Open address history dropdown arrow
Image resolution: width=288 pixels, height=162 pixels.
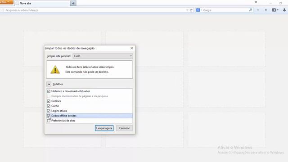pyautogui.click(x=187, y=10)
